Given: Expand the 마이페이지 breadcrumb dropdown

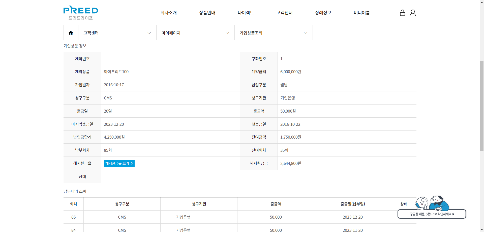Looking at the screenshot, I should pyautogui.click(x=195, y=33).
